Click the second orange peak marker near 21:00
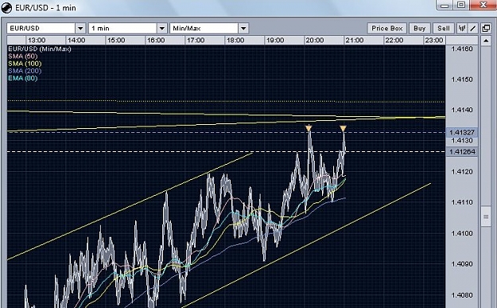 point(343,128)
